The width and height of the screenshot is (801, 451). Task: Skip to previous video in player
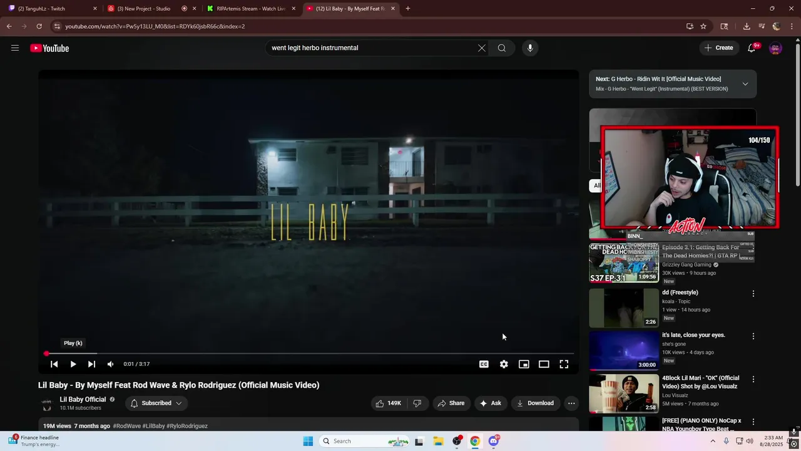point(54,364)
